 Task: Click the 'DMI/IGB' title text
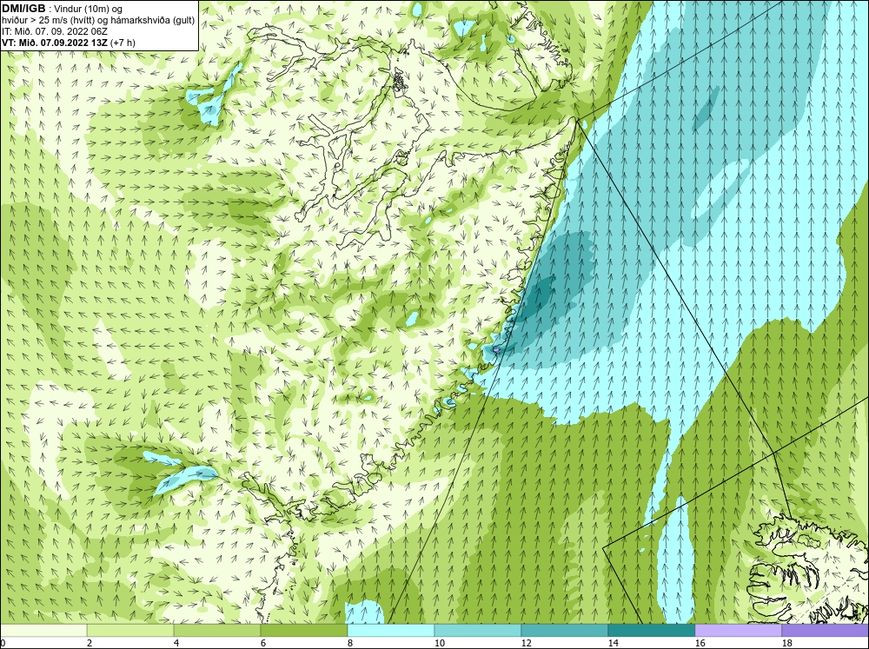23,9
